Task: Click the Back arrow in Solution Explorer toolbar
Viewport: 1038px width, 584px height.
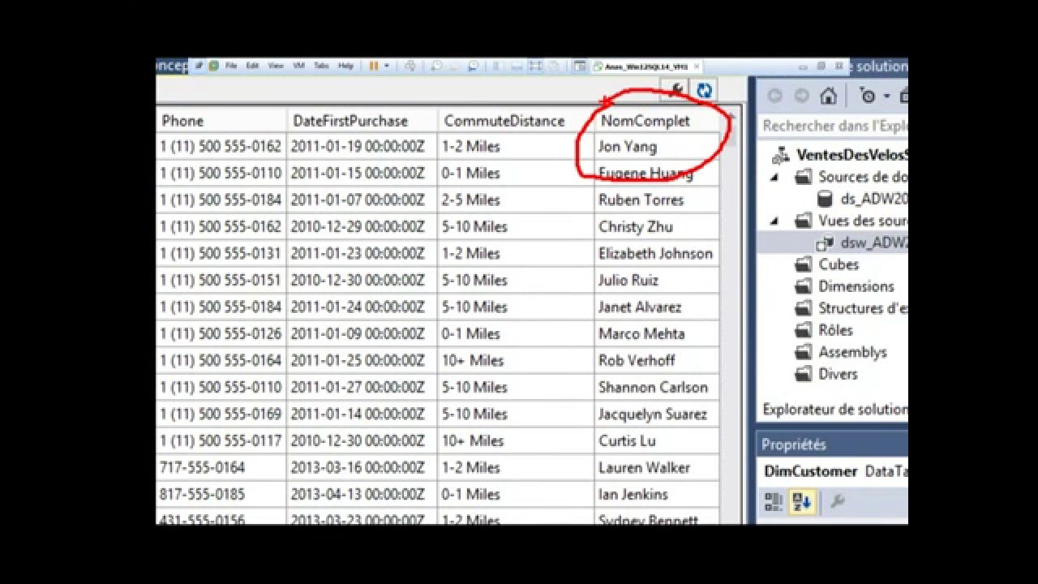Action: (x=774, y=97)
